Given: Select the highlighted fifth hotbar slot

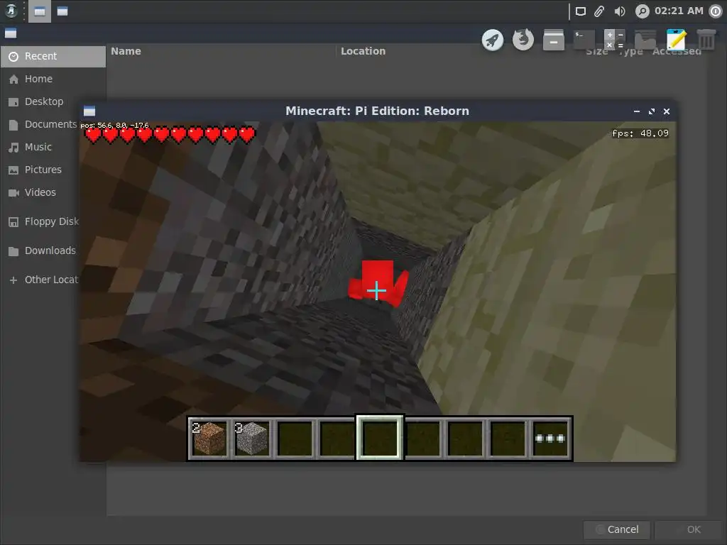Looking at the screenshot, I should click(380, 438).
